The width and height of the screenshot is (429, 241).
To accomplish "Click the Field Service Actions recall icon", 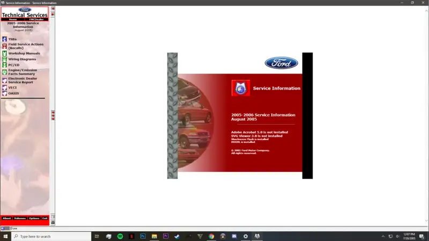I will click(4, 46).
